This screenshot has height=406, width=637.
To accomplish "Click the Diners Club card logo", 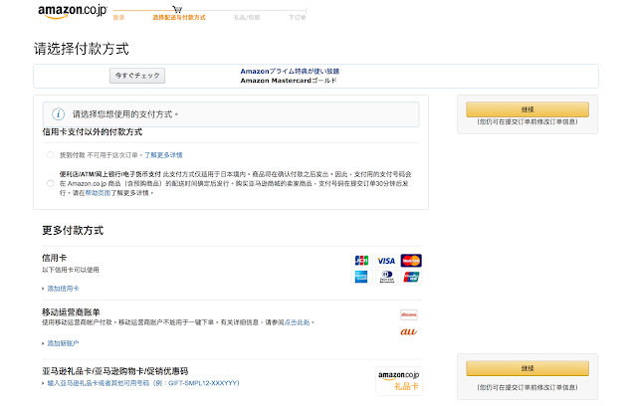I will 387,277.
